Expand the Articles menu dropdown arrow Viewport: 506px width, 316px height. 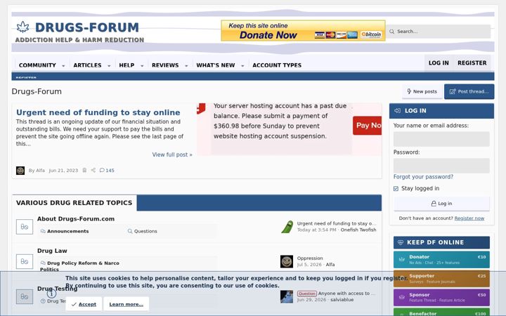109,66
